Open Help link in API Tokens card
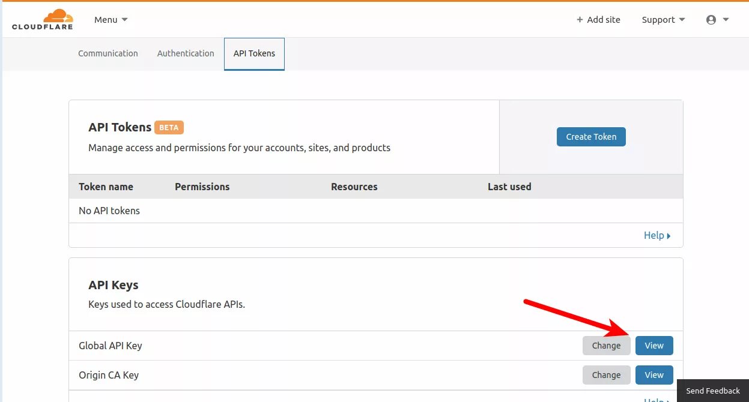This screenshot has height=402, width=749. point(657,235)
